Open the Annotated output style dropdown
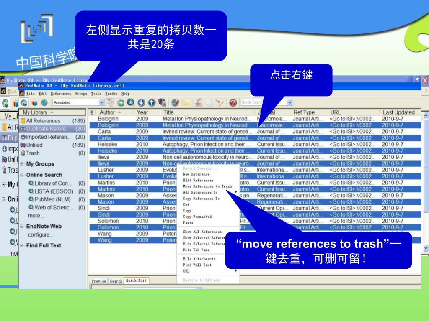429x321 pixels. (x=101, y=102)
